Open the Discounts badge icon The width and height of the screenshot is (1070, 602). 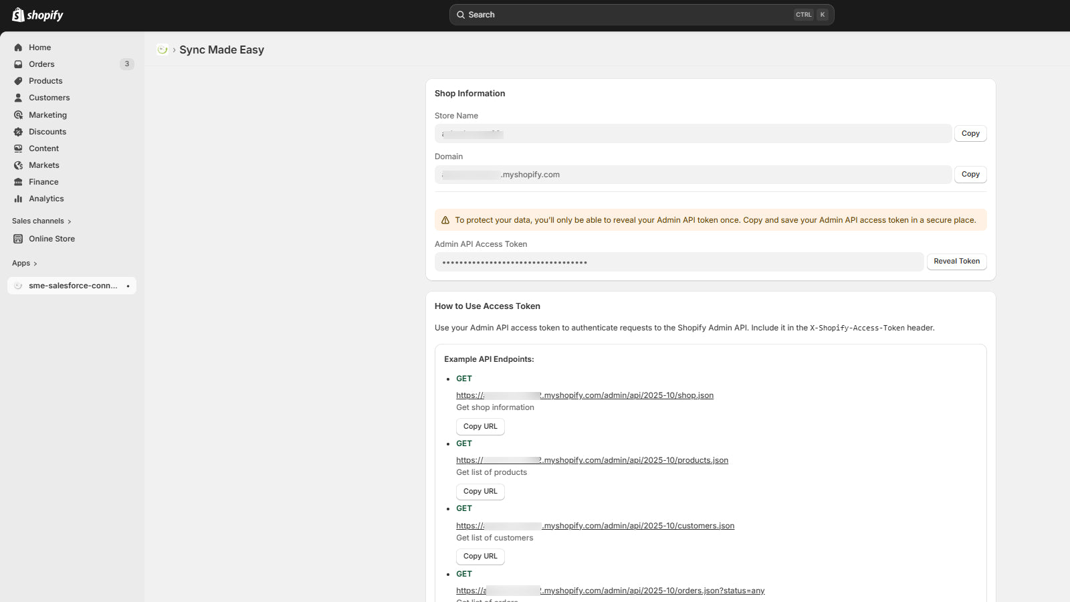pos(18,132)
